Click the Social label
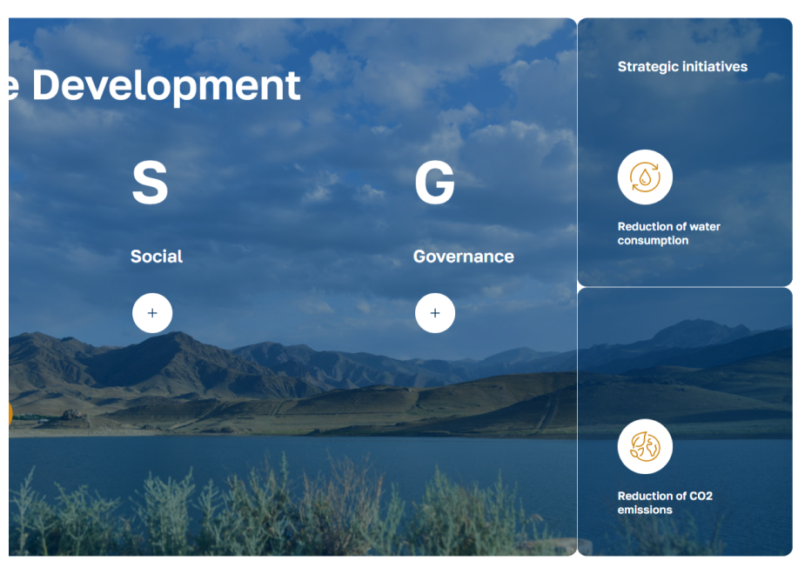The height and width of the screenshot is (574, 811). (157, 257)
